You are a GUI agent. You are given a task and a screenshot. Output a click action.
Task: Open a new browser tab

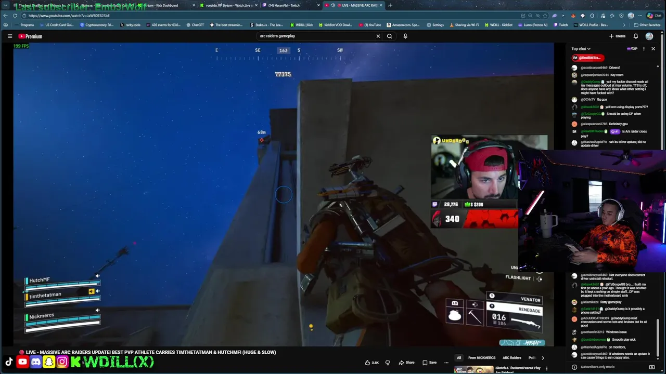(390, 5)
